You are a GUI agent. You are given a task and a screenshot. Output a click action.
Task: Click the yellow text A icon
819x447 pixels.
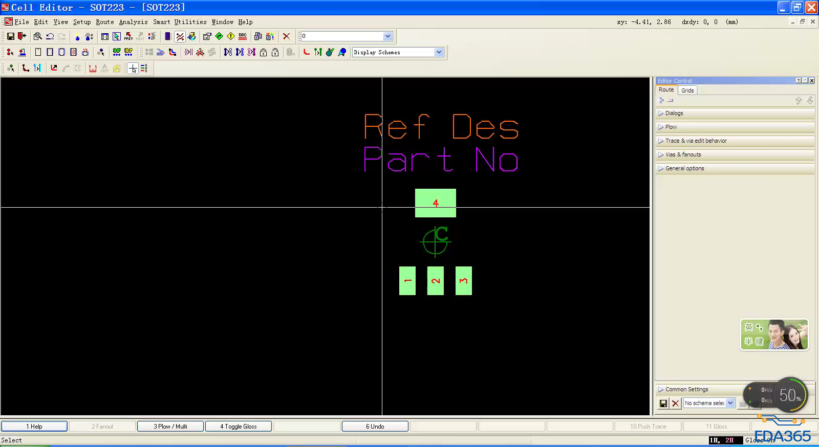click(x=117, y=68)
